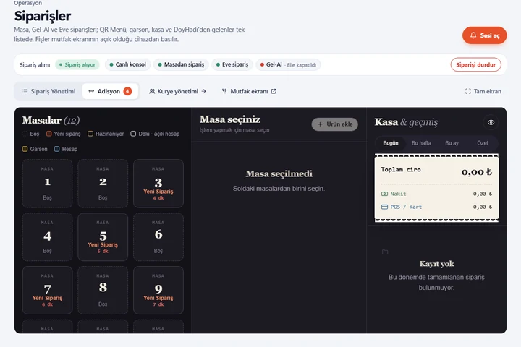Click the Boş legend swatch
This screenshot has height=347, width=521.
tap(25, 134)
